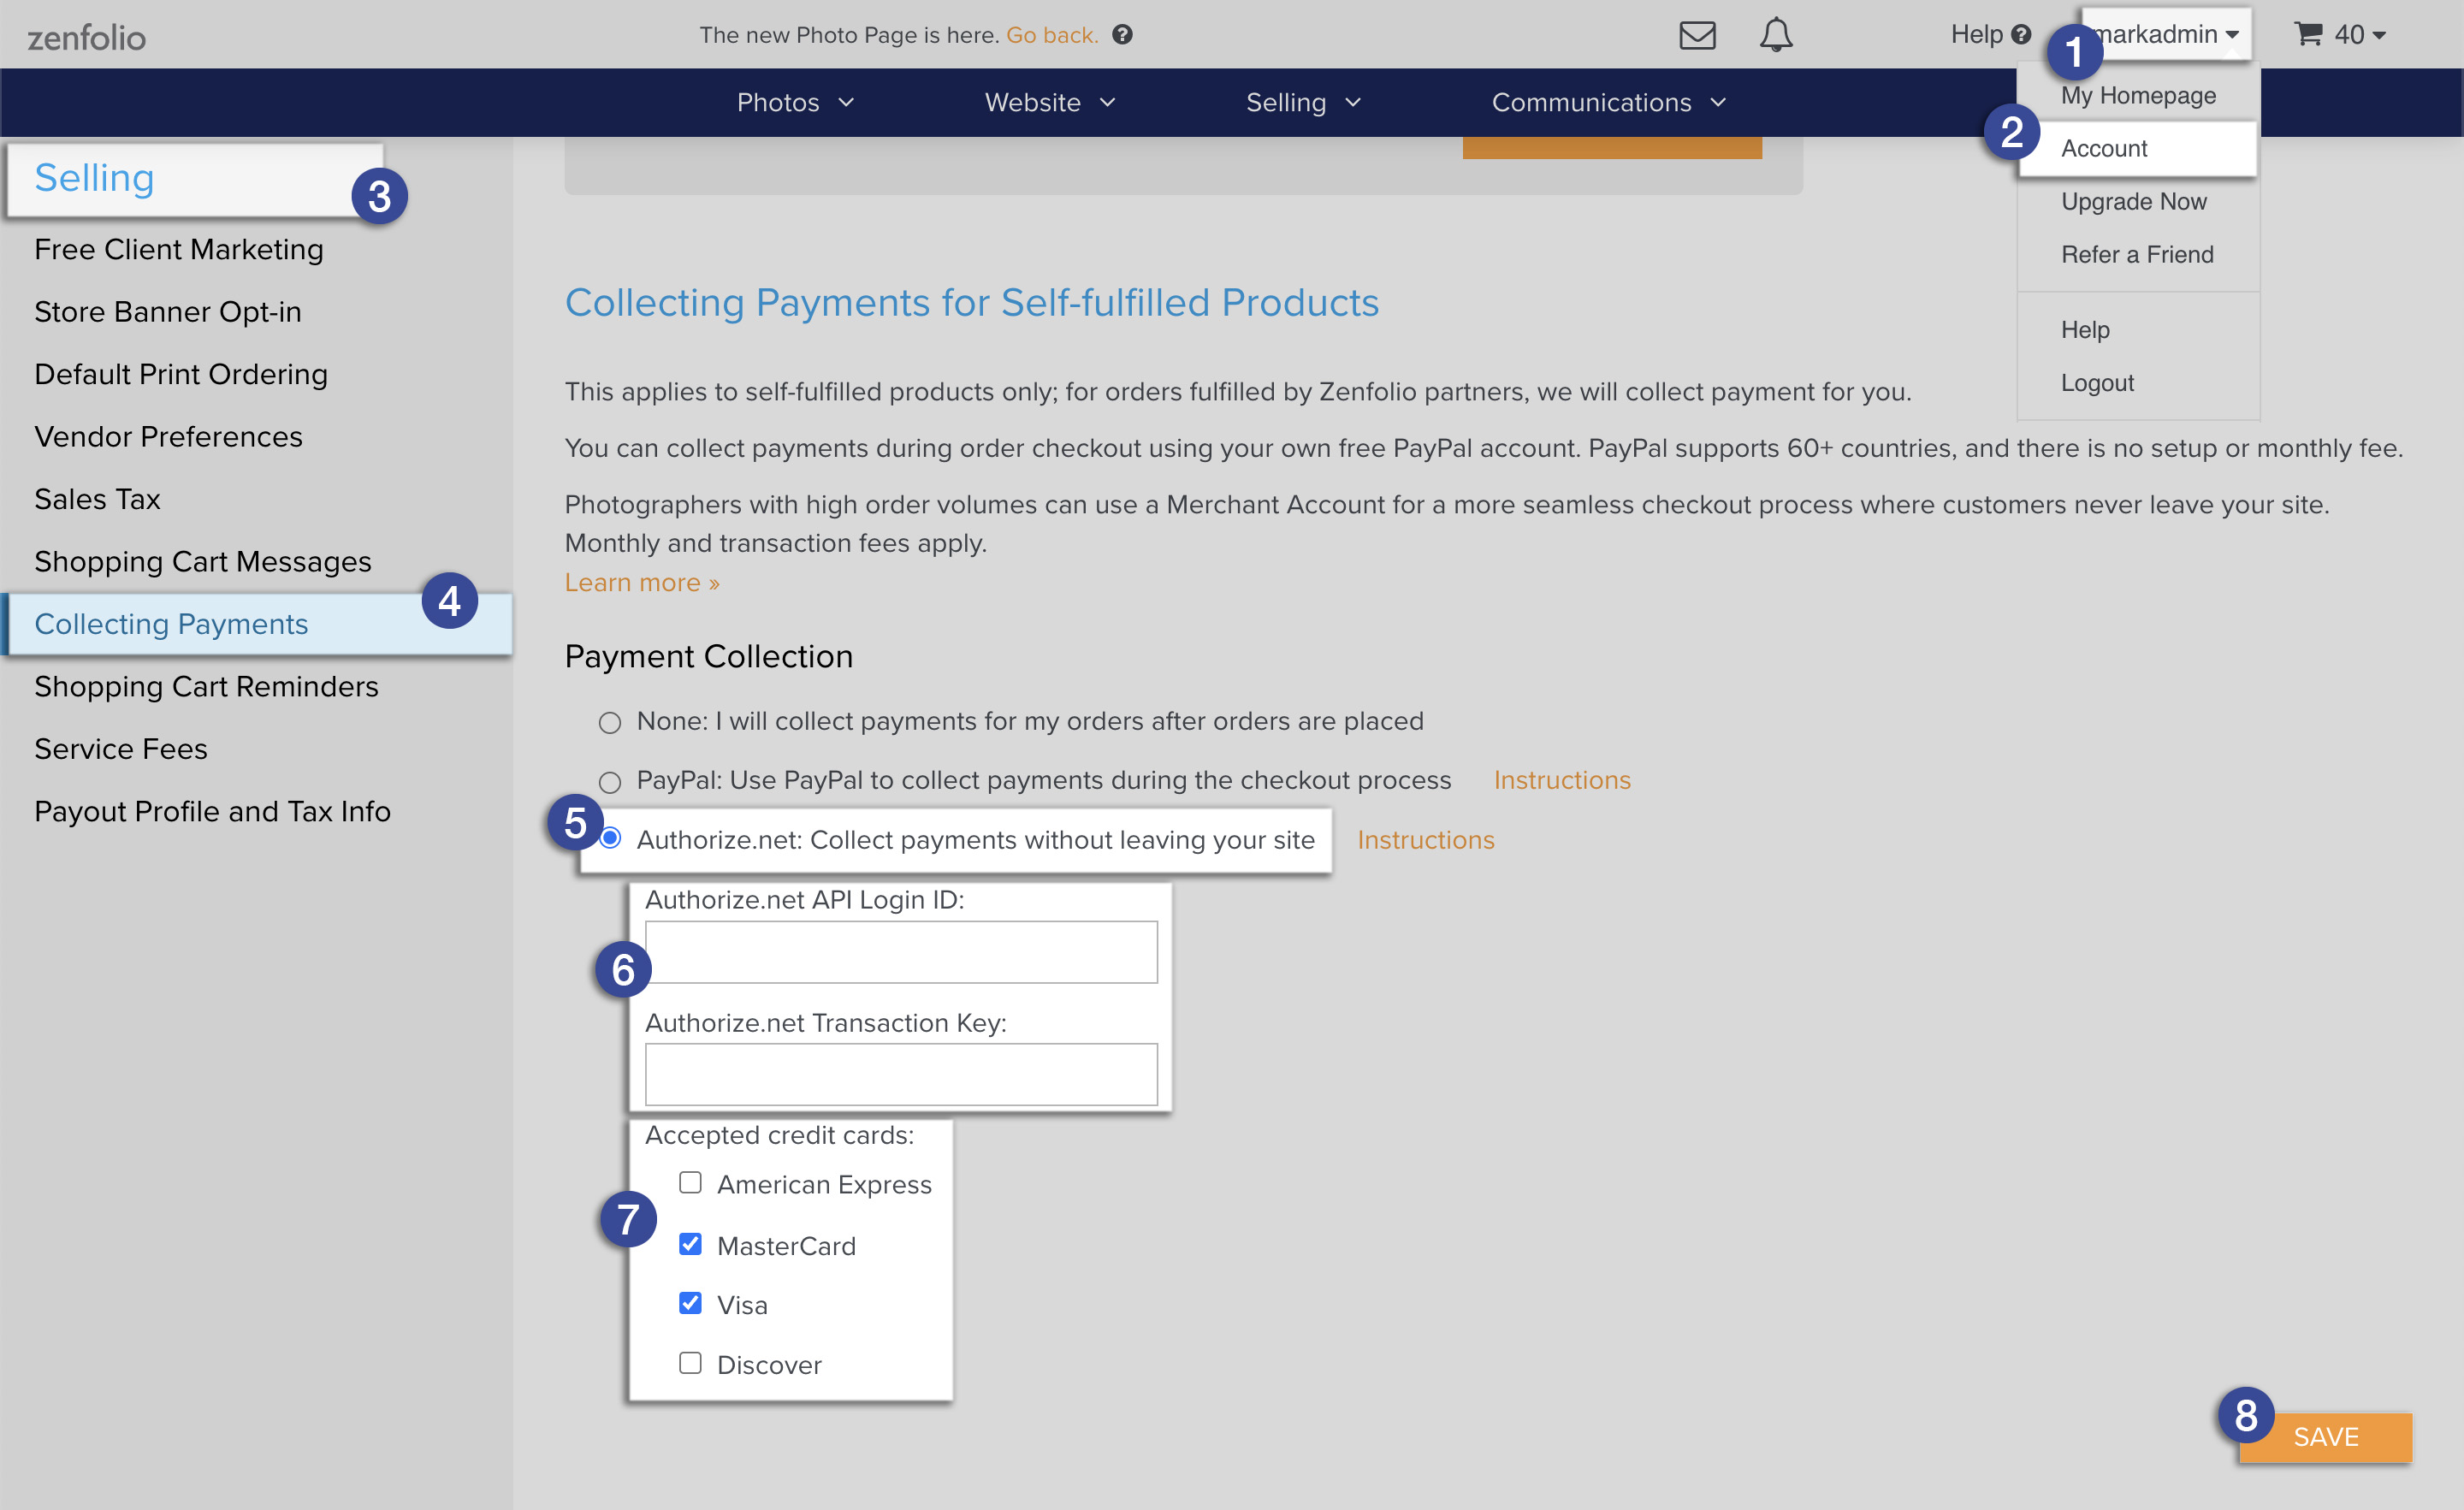Open Shopping Cart Reminders sidebar item
2464x1510 pixels.
[206, 686]
